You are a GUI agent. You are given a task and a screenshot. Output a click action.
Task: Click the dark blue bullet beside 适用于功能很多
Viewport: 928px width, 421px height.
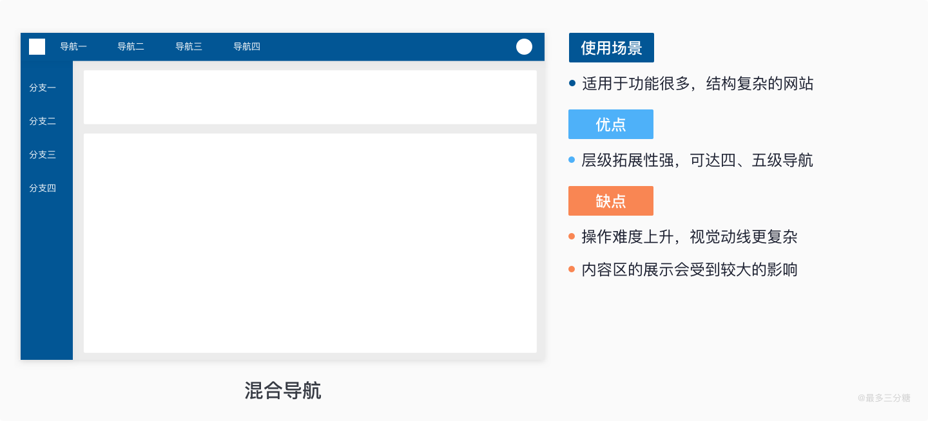coord(572,83)
